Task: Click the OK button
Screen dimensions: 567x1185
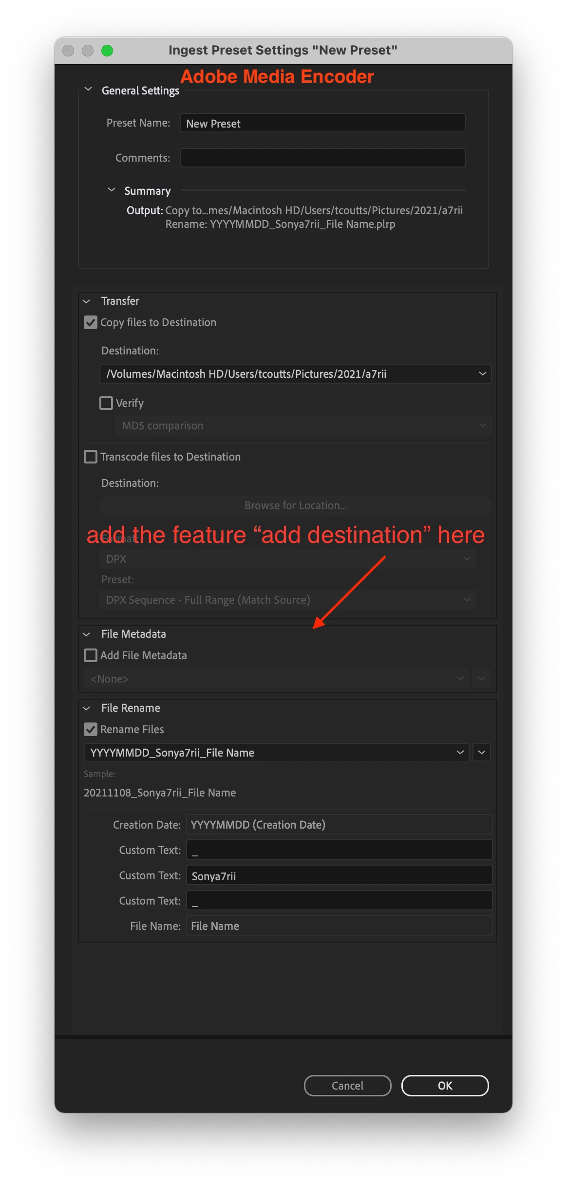Action: tap(445, 1086)
